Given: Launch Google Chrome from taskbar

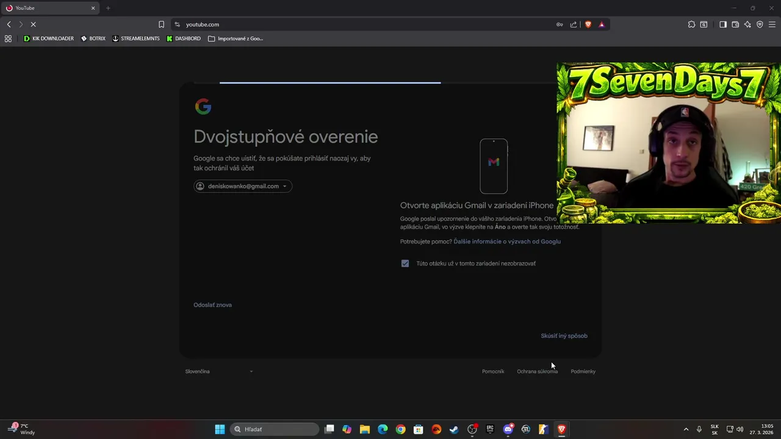Looking at the screenshot, I should point(400,429).
